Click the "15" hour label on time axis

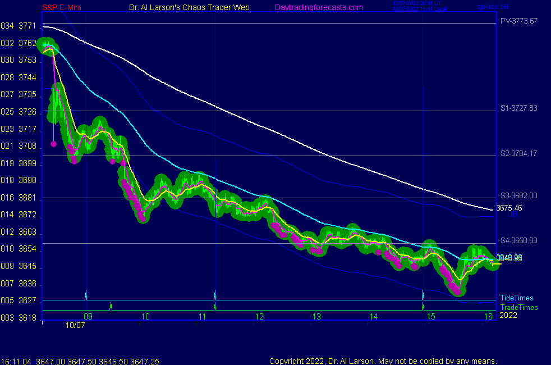pos(431,317)
